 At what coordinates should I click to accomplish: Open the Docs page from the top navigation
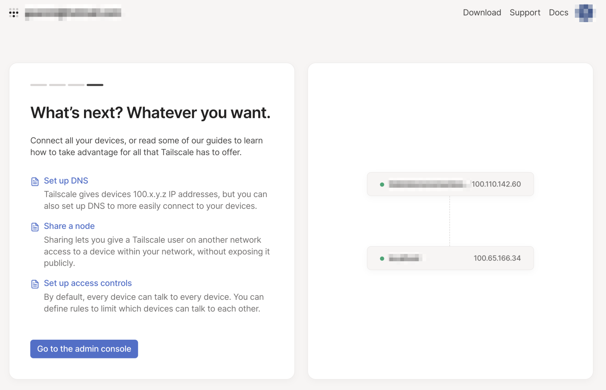tap(558, 12)
